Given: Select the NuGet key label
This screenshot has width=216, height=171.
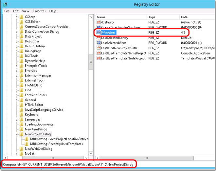Looking at the screenshot, I should [x=29, y=154].
